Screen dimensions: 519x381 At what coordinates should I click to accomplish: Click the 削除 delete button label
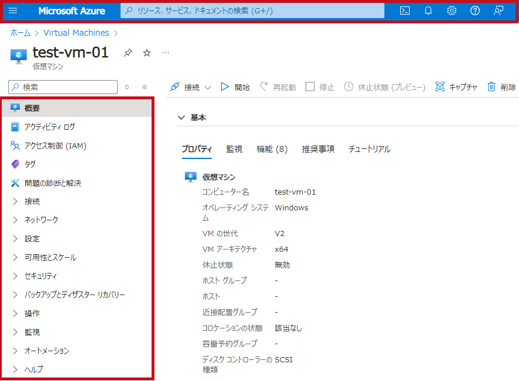click(x=508, y=87)
